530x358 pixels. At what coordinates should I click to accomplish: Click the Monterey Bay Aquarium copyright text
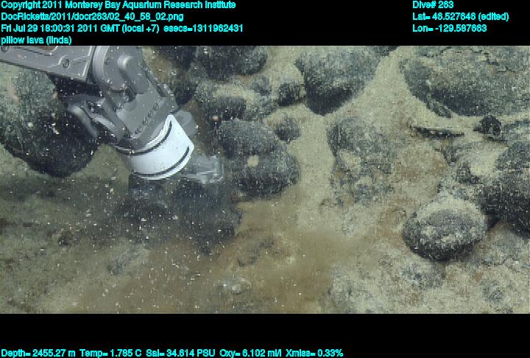click(x=118, y=5)
